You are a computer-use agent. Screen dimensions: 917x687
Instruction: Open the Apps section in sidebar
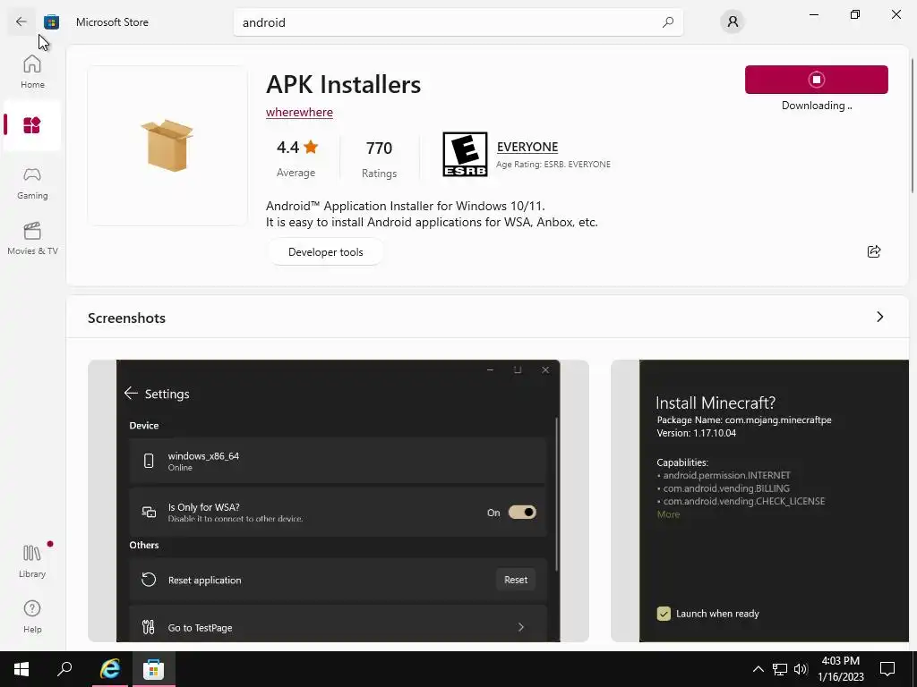tap(32, 125)
